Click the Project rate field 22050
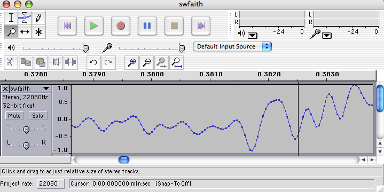384x192 pixels. pyautogui.click(x=51, y=183)
